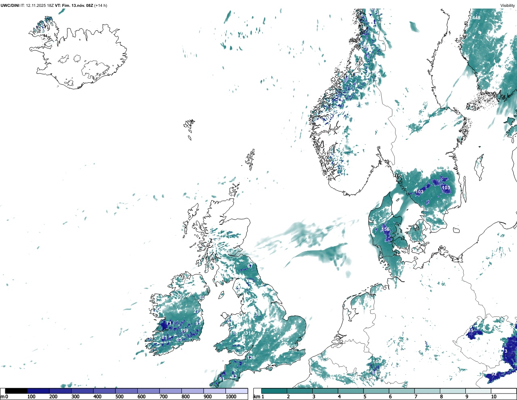517x400 pixels.
Task: Click the '448' value over Finland
Action: (x=476, y=18)
